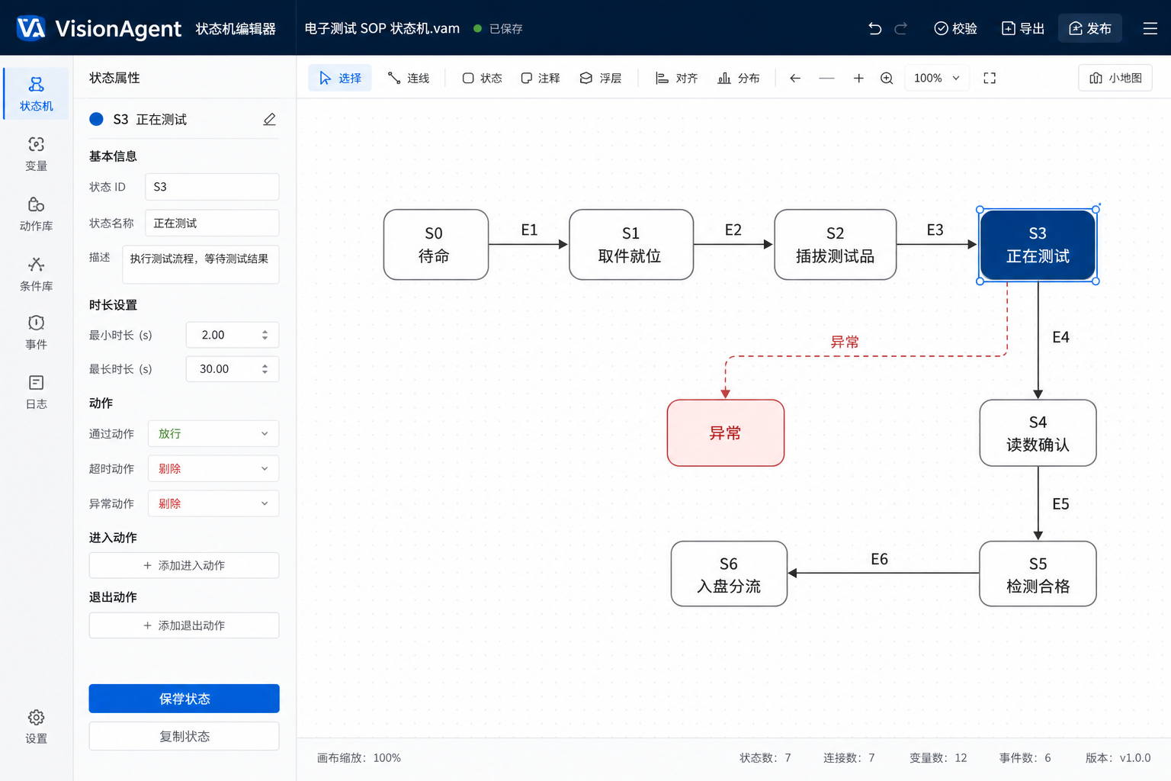Select the 浮层 overlay tool
This screenshot has width=1171, height=781.
click(601, 78)
